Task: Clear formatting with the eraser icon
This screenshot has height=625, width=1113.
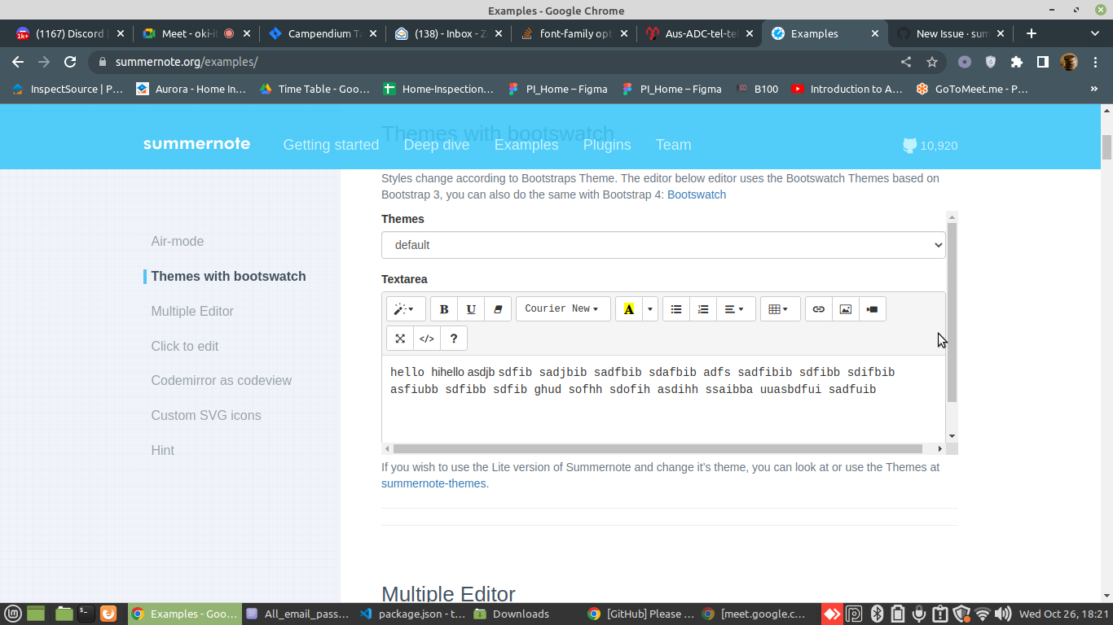Action: click(498, 308)
